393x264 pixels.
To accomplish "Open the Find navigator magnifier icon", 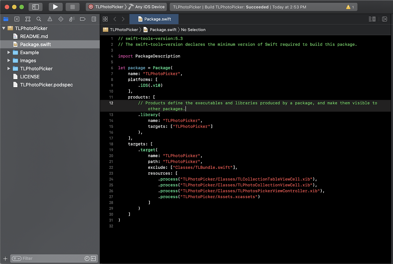I will pyautogui.click(x=39, y=19).
